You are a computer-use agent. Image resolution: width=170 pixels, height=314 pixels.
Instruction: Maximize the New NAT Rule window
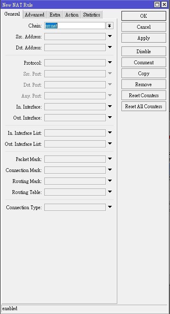point(157,4)
